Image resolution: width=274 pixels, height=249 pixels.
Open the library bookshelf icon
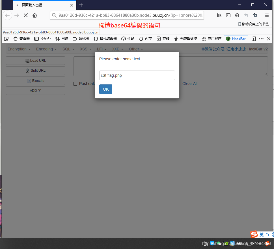(219, 15)
